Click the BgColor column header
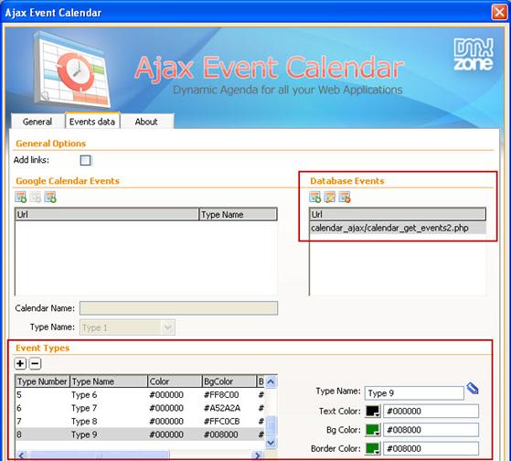This screenshot has width=511, height=461. coord(229,381)
